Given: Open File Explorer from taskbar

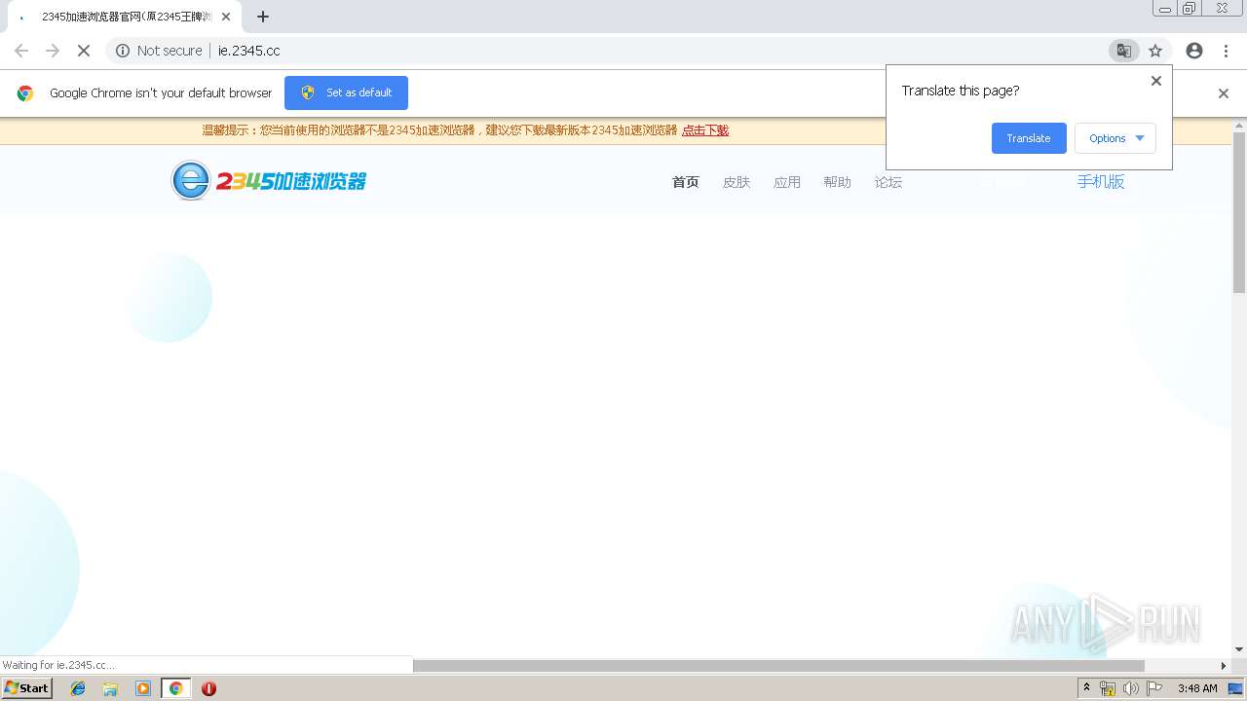Looking at the screenshot, I should (x=110, y=688).
